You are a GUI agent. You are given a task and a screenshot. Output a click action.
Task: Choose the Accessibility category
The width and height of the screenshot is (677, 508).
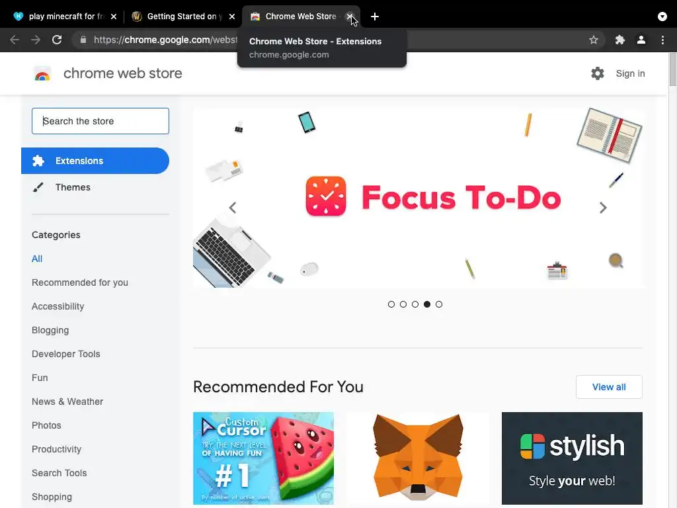point(58,306)
